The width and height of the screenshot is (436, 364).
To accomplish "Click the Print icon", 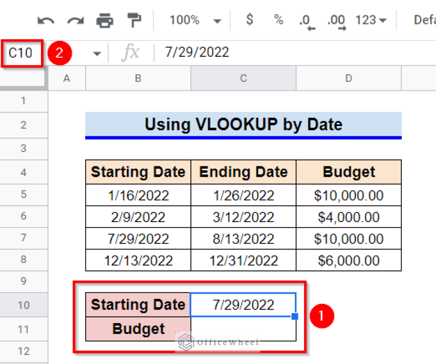I will click(x=105, y=21).
